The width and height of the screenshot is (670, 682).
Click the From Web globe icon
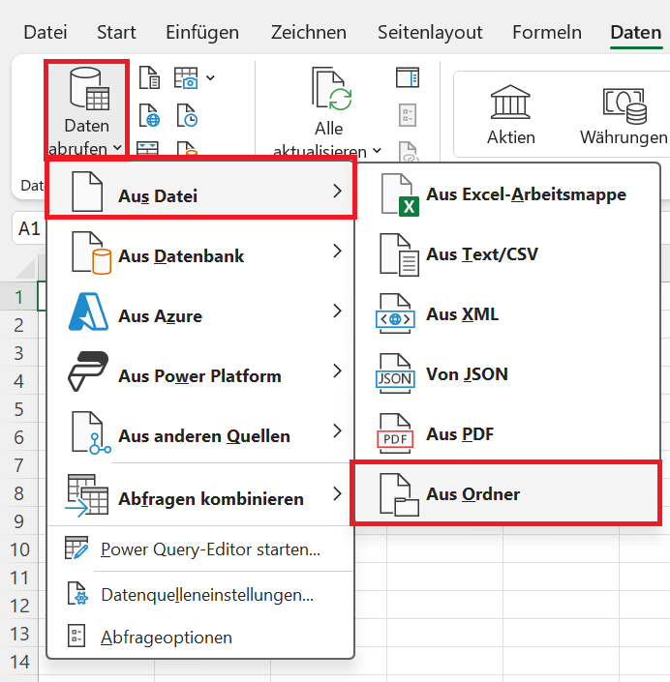149,115
